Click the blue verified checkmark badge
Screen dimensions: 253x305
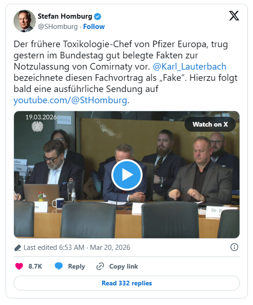tap(97, 16)
